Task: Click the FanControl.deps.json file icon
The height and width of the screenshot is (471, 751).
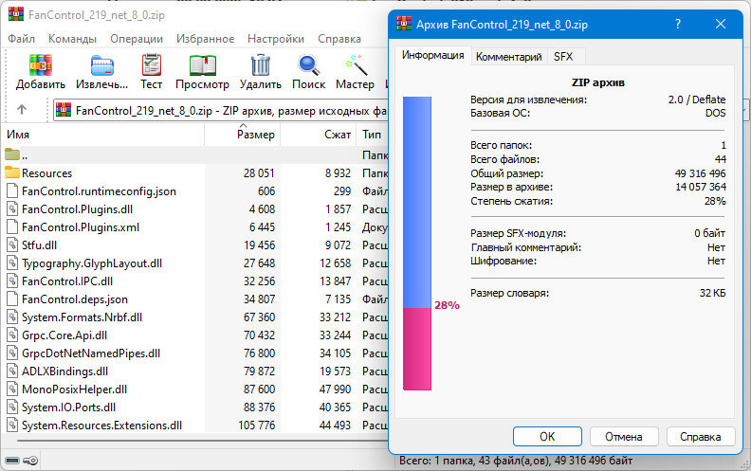Action: tap(12, 299)
